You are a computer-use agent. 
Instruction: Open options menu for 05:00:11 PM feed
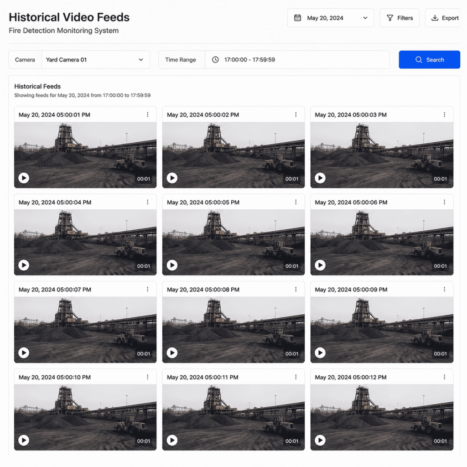(296, 377)
